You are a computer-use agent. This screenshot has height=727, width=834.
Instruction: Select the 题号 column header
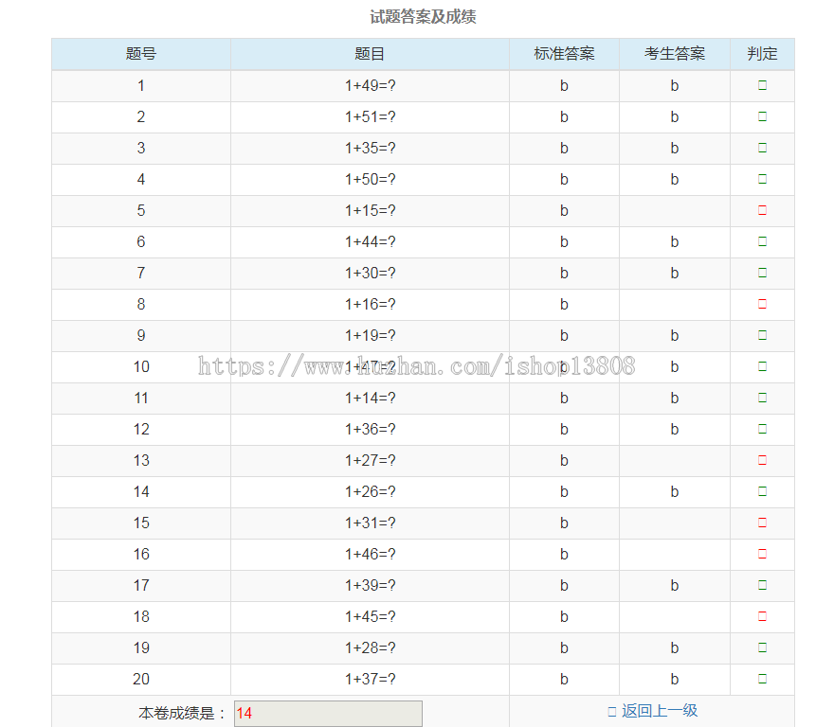pyautogui.click(x=139, y=54)
